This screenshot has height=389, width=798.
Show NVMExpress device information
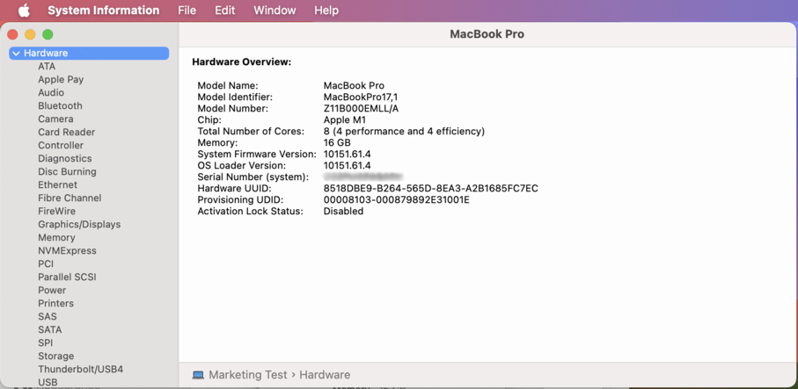pos(67,250)
